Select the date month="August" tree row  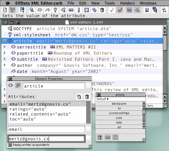point(82,71)
